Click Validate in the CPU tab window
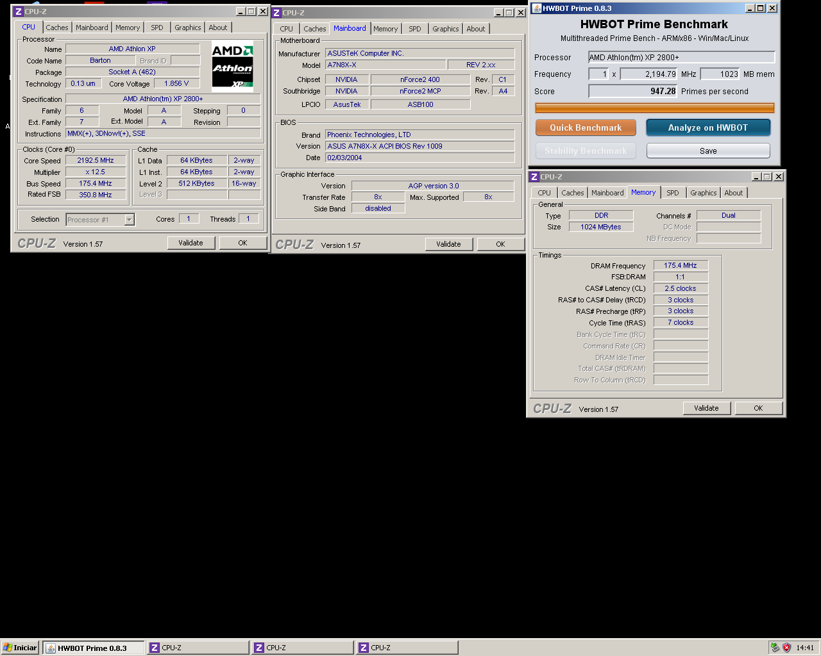 [190, 243]
